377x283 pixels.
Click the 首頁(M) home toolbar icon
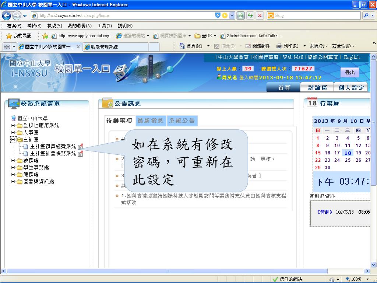click(x=191, y=46)
